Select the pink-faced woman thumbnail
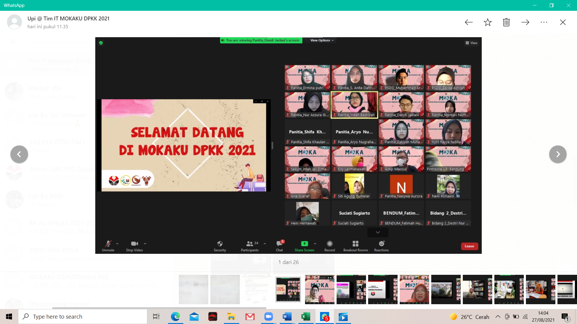 click(x=414, y=289)
